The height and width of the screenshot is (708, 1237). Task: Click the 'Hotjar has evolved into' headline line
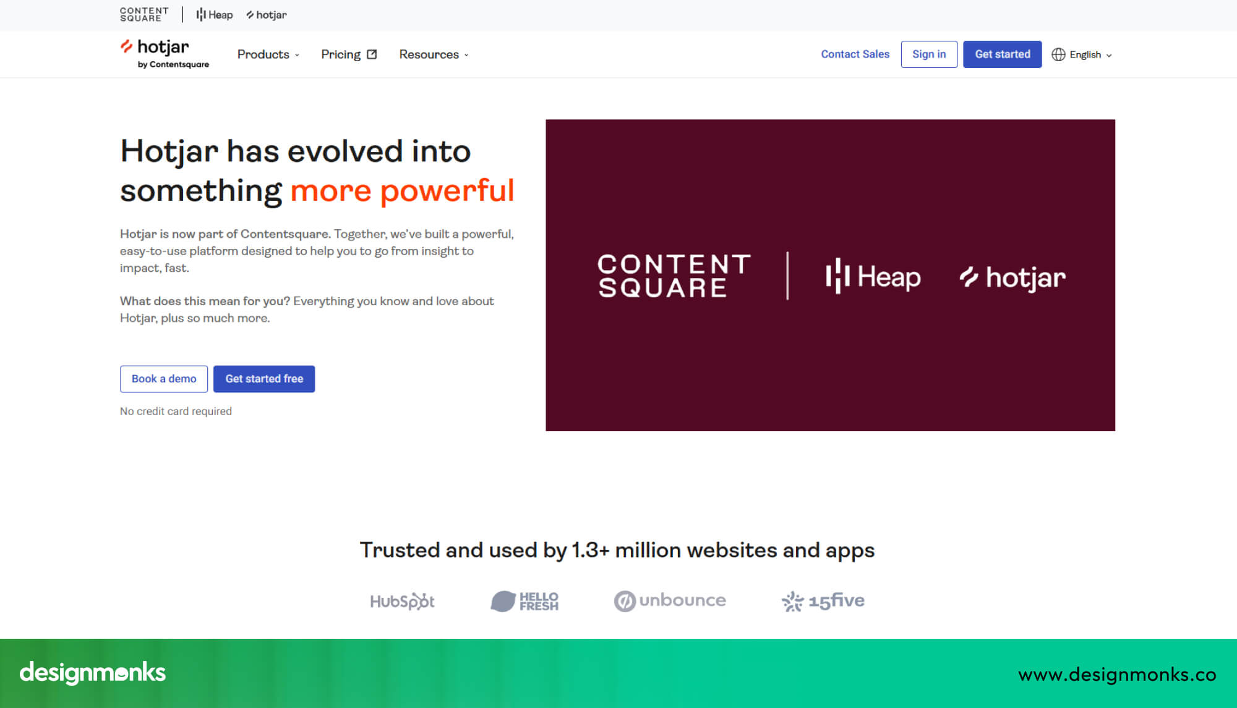tap(296, 151)
